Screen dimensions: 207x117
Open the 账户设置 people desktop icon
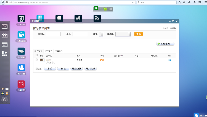(21, 68)
